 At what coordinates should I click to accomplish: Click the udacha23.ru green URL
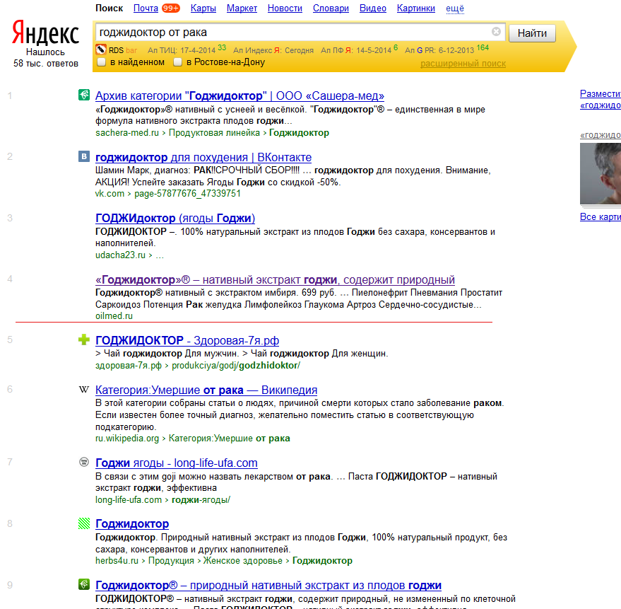(x=120, y=255)
